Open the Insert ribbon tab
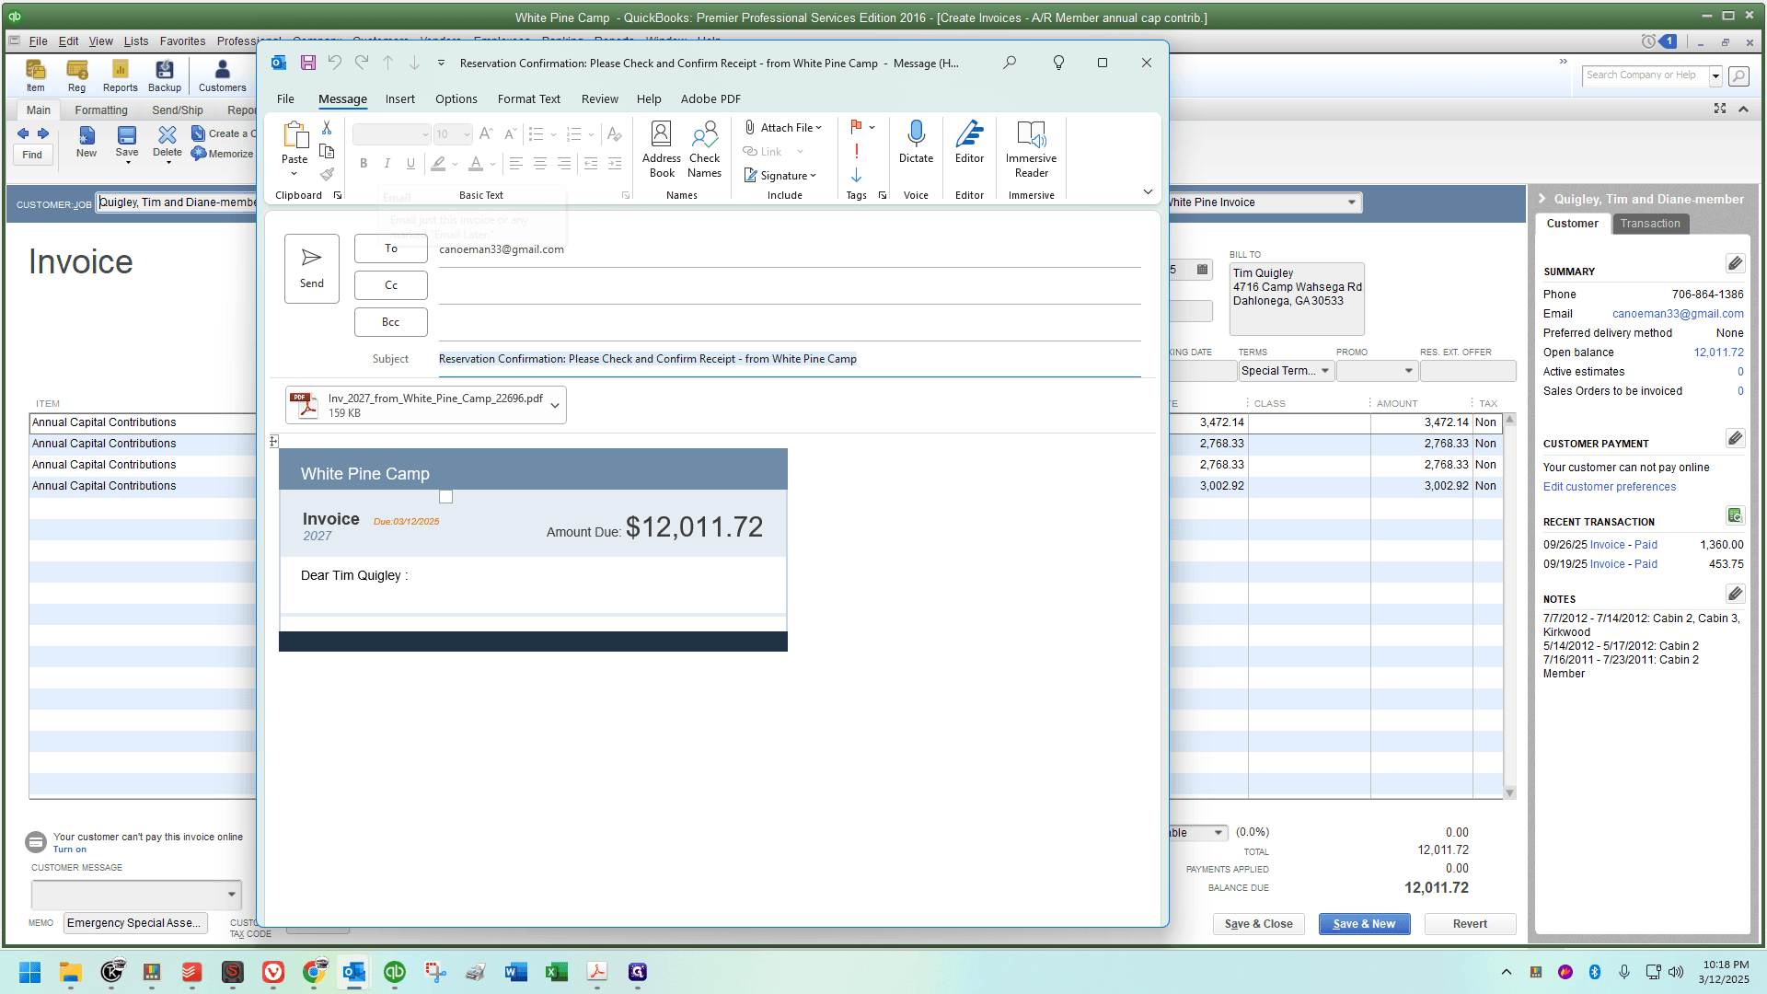The width and height of the screenshot is (1767, 994). [x=400, y=99]
